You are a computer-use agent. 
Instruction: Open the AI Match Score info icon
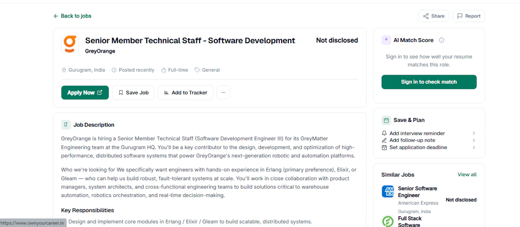[x=441, y=40]
